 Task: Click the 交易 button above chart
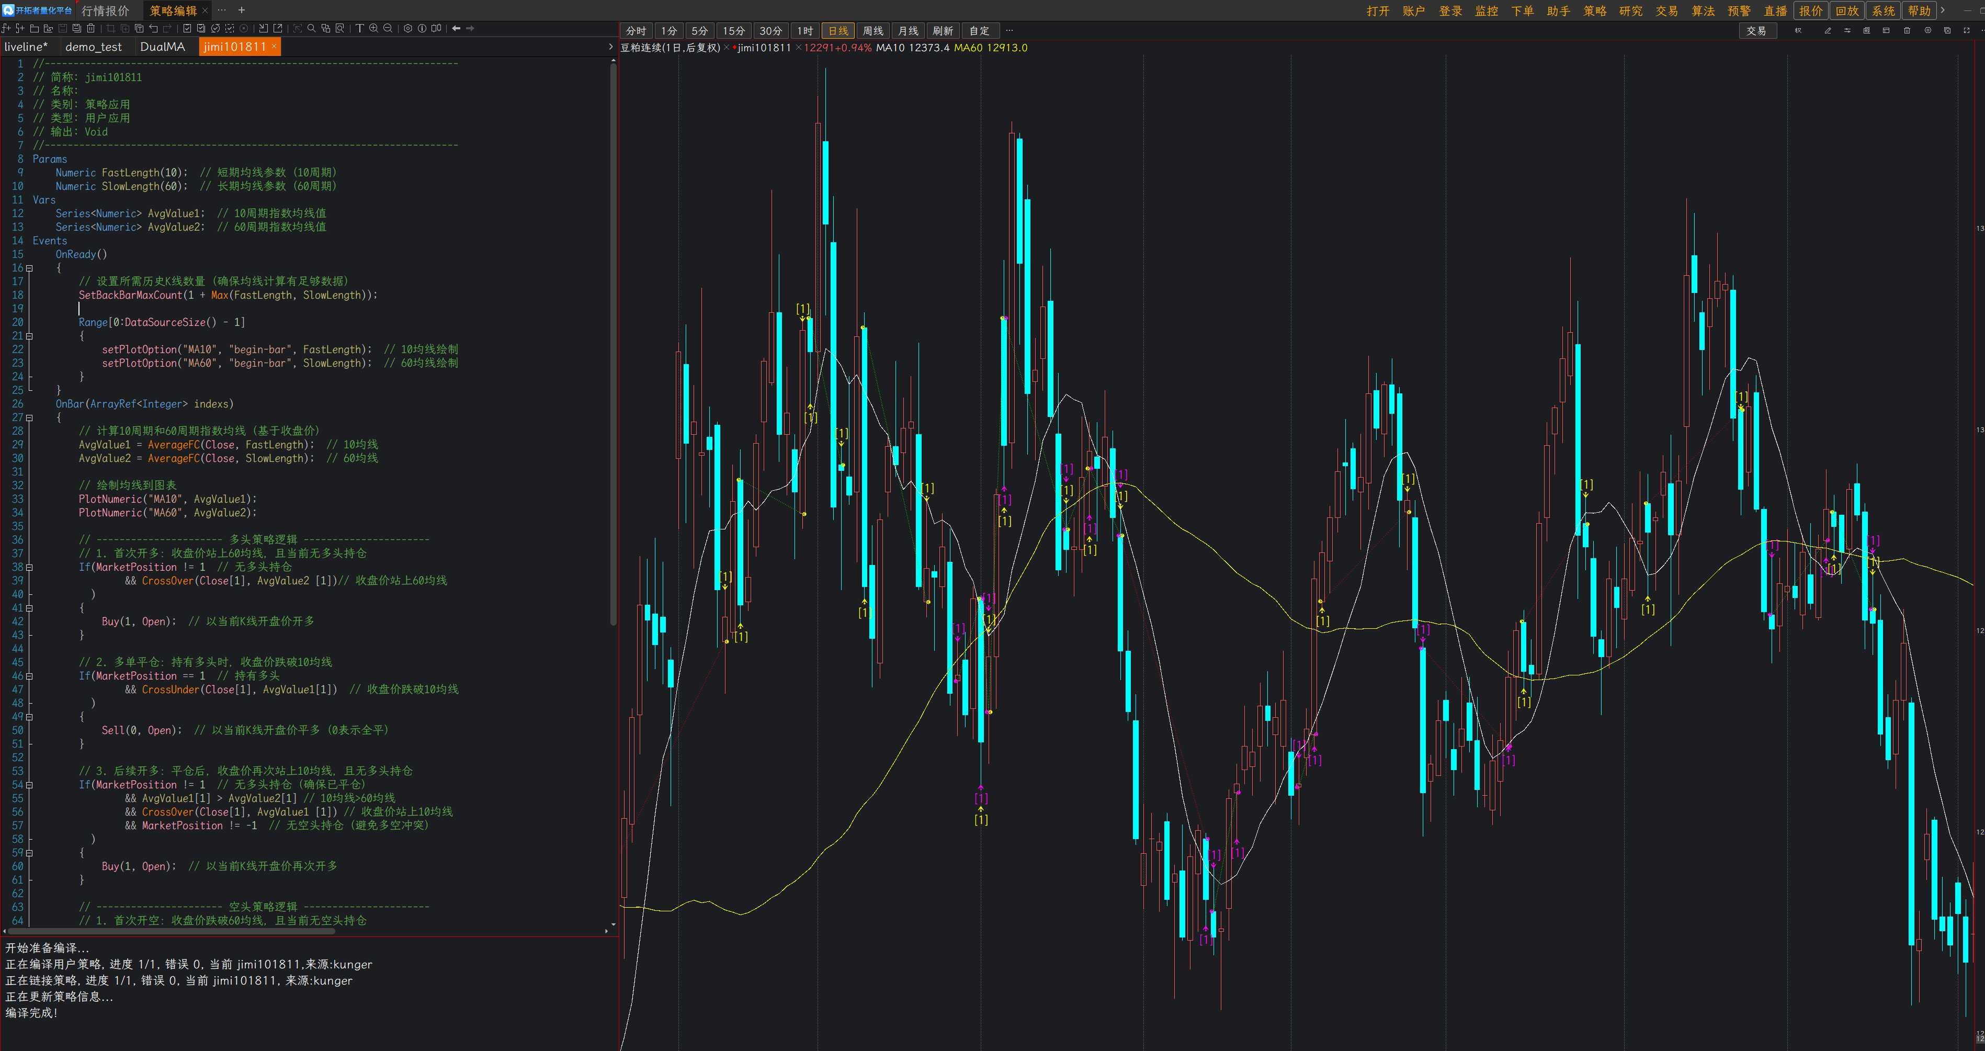click(1756, 31)
